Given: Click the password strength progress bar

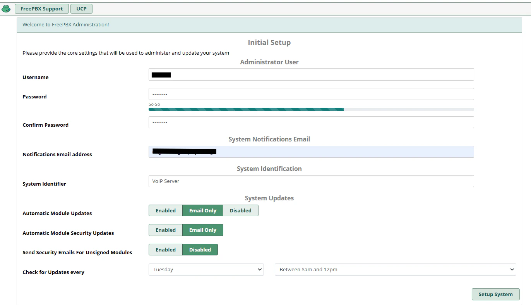Looking at the screenshot, I should [x=311, y=109].
